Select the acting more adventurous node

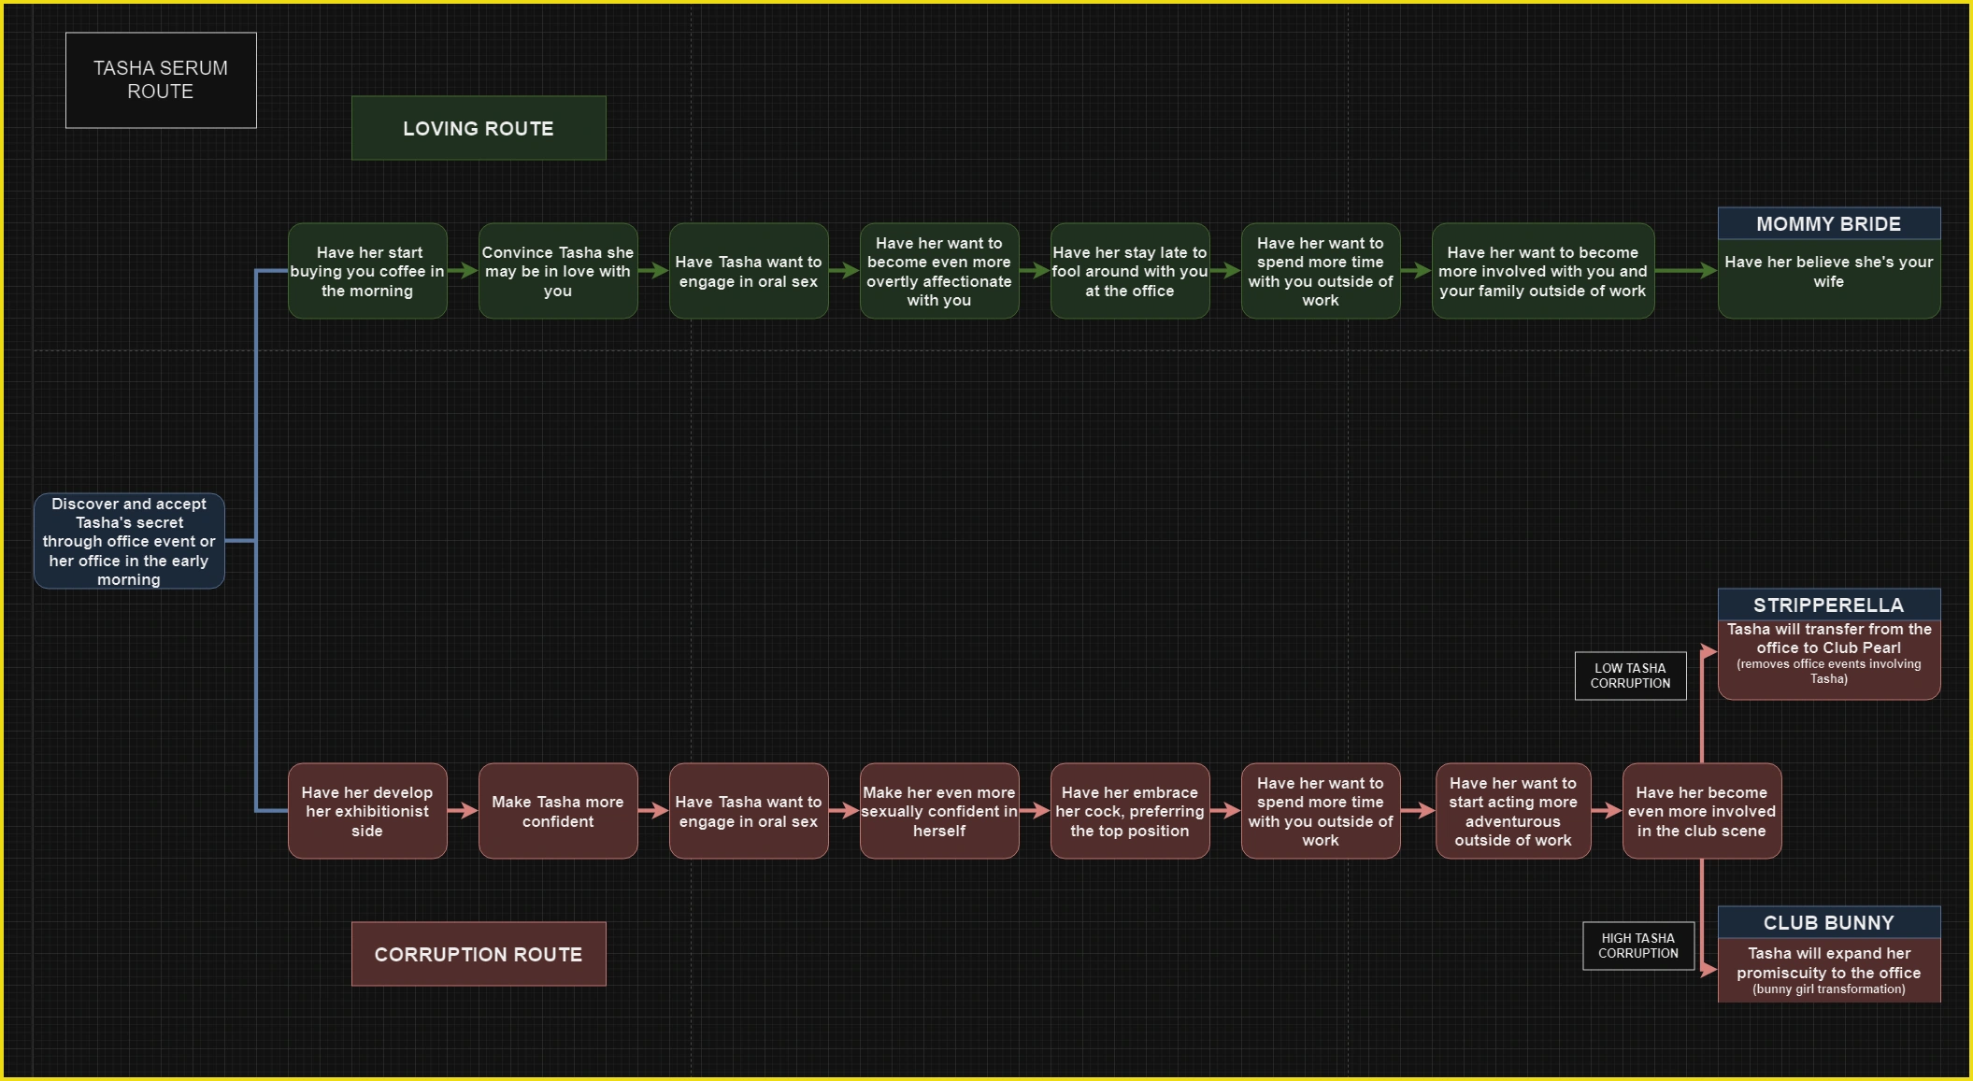[1513, 811]
